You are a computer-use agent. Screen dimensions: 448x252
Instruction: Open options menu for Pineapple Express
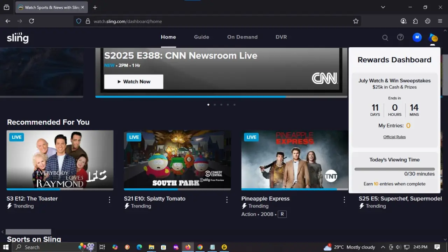click(344, 199)
